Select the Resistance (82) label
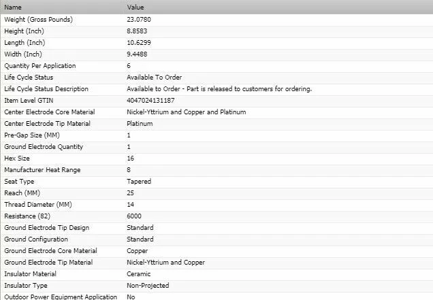The image size is (433, 300). tap(27, 216)
